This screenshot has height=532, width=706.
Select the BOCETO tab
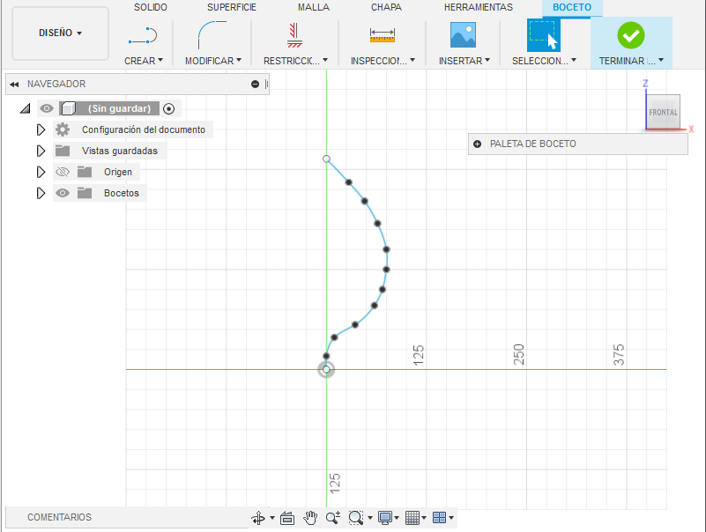tap(572, 7)
